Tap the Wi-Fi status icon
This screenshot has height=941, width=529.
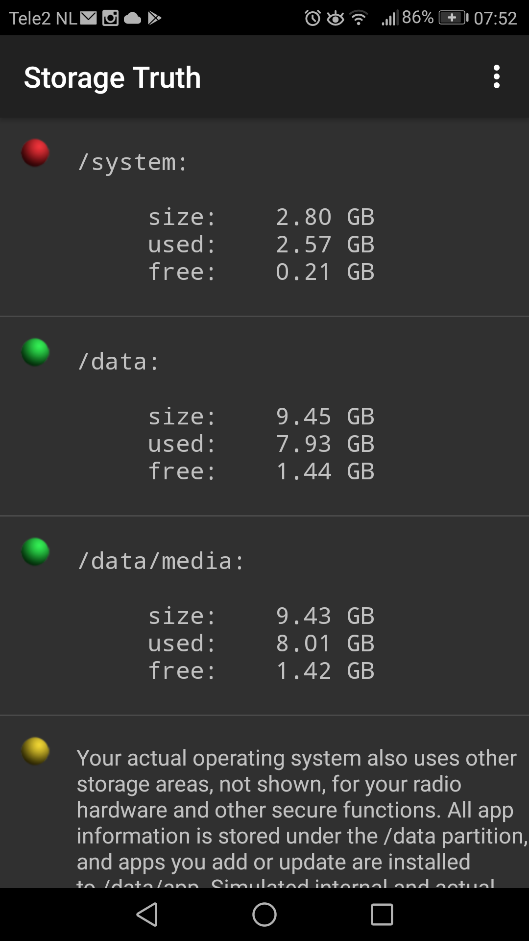pyautogui.click(x=359, y=19)
